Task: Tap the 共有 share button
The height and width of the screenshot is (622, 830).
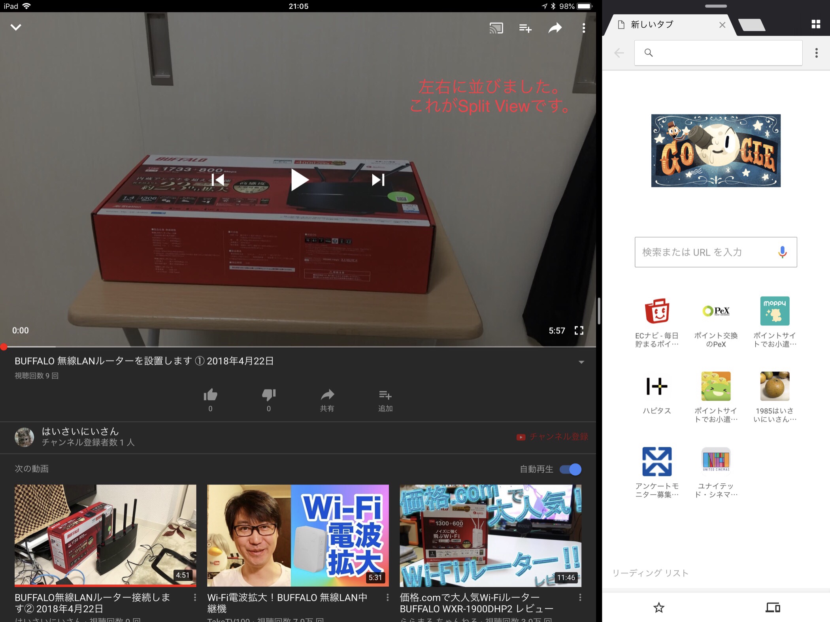Action: click(x=327, y=400)
